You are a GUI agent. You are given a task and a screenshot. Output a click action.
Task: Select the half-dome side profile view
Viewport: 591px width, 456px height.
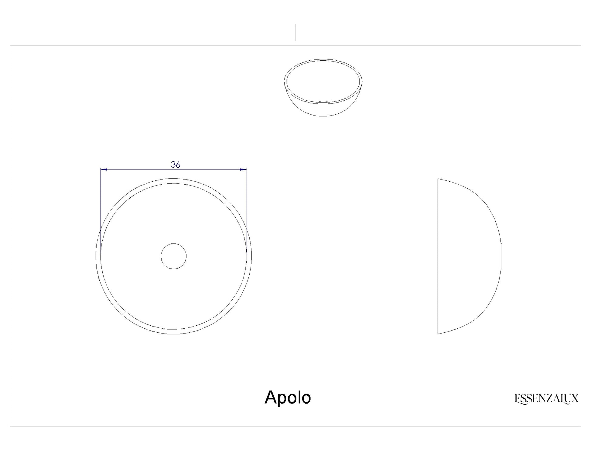coord(470,256)
